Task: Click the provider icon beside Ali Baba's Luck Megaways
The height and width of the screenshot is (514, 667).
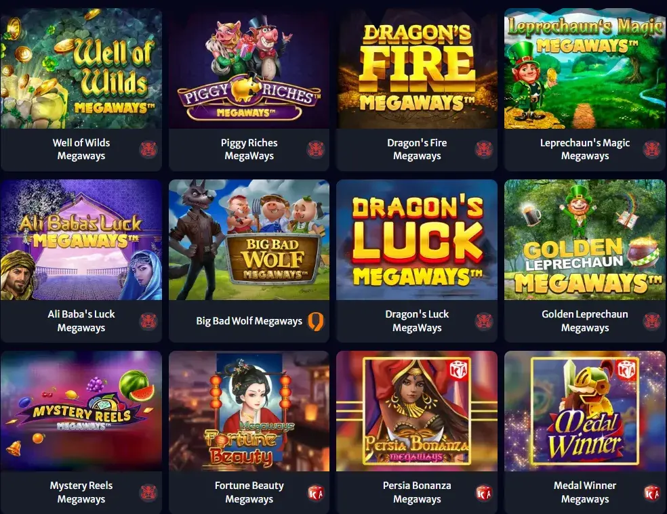Action: click(148, 321)
